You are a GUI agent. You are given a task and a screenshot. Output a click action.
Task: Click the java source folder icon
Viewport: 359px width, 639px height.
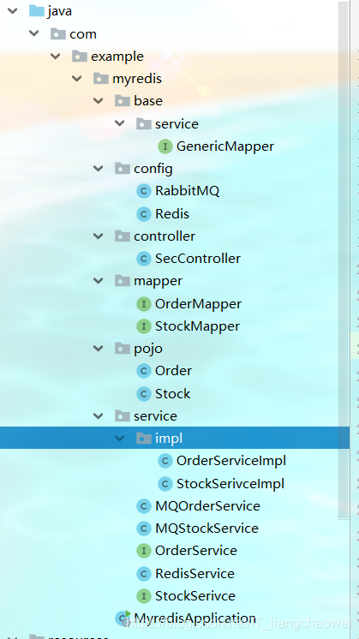(x=37, y=10)
